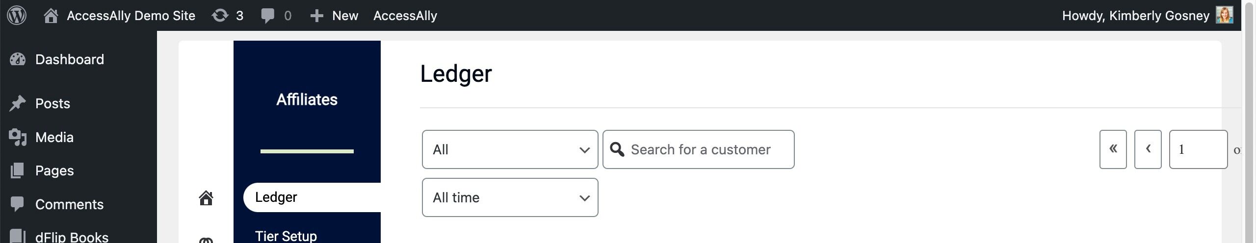Go to first page of ledger
1256x243 pixels.
click(x=1113, y=149)
